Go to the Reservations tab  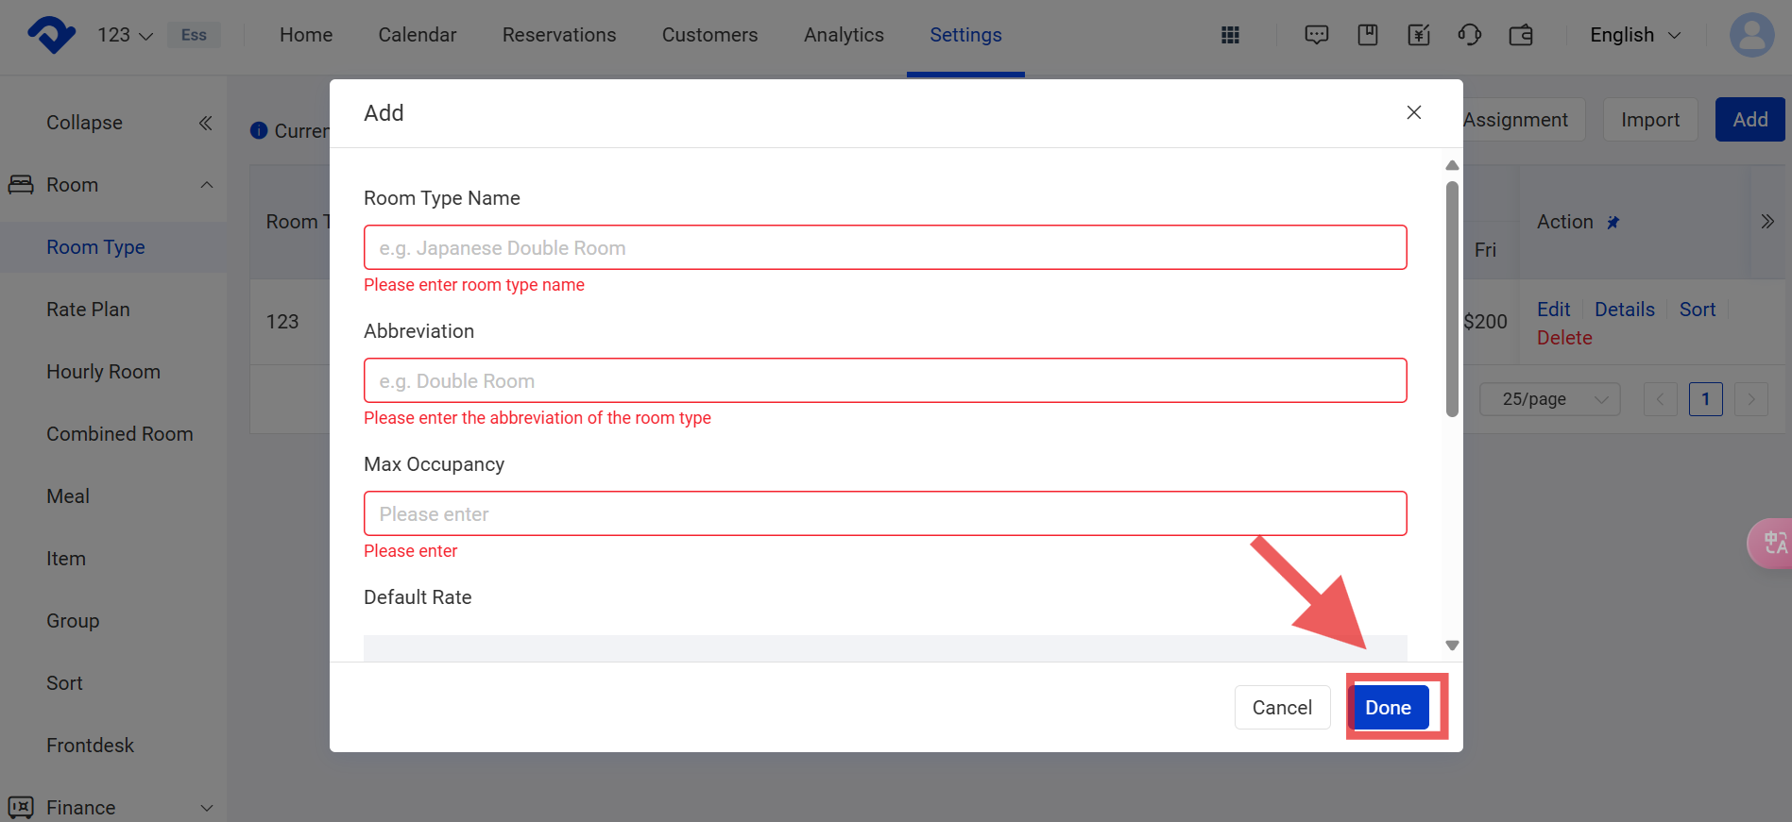(x=558, y=35)
